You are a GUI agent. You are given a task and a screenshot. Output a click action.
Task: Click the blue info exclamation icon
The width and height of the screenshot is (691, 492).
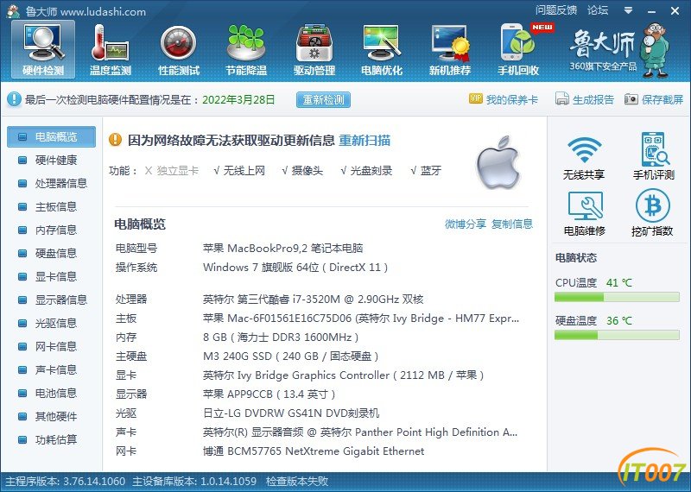point(14,99)
